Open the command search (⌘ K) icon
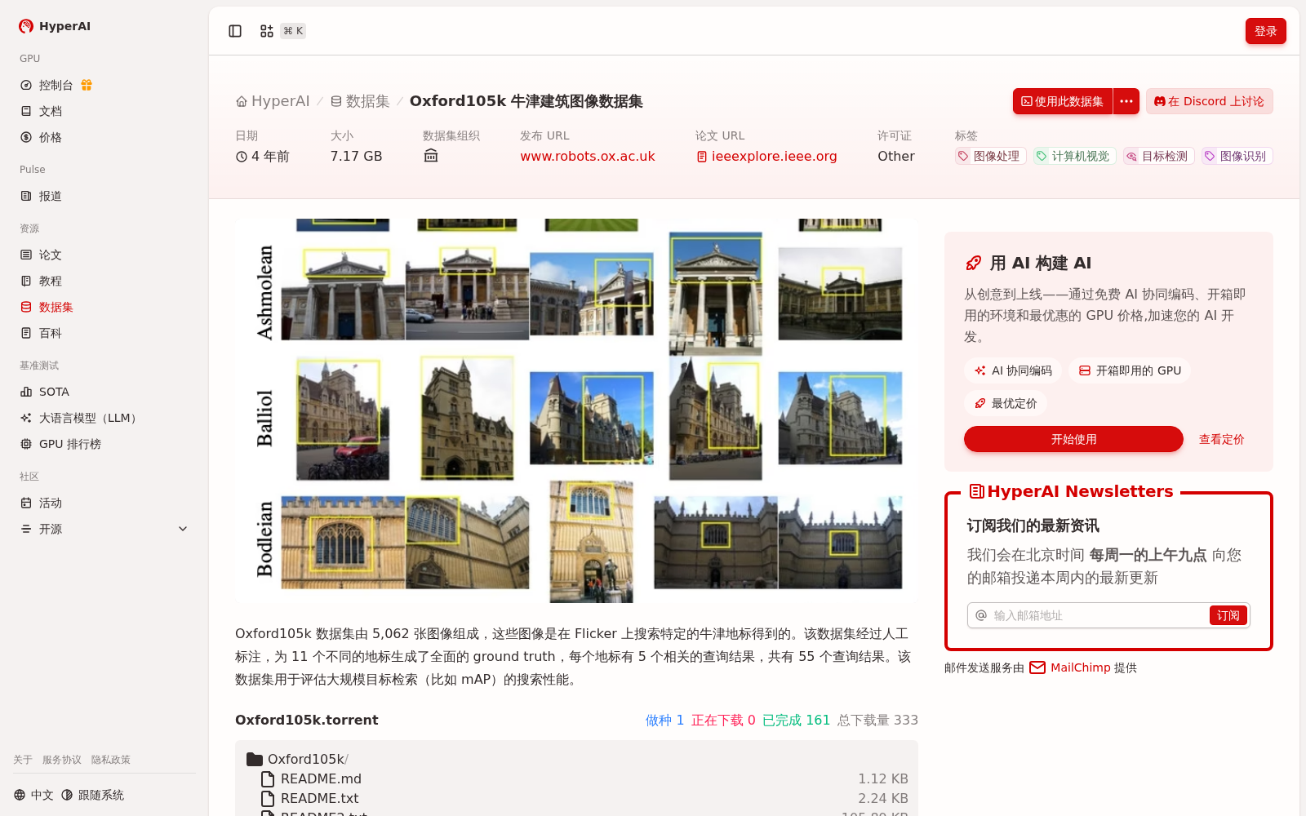Viewport: 1306px width, 816px height. 266,31
